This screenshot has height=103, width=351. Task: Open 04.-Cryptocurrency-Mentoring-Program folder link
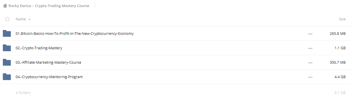[x=49, y=77]
